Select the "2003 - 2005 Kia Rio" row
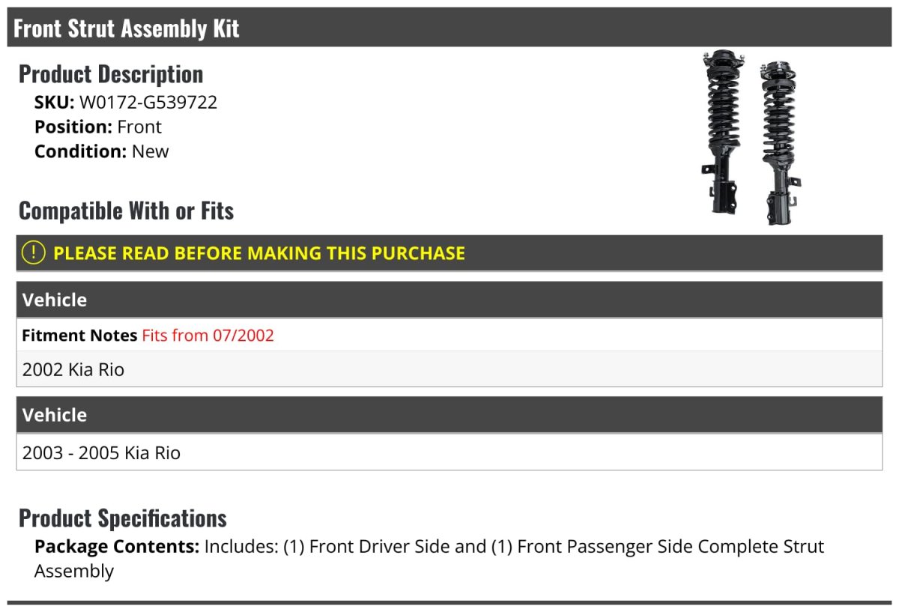899x612 pixels. 101,452
